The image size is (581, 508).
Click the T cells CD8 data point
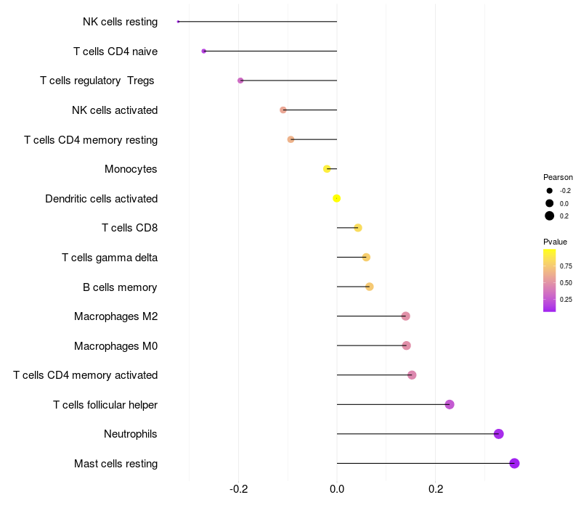[x=357, y=228]
